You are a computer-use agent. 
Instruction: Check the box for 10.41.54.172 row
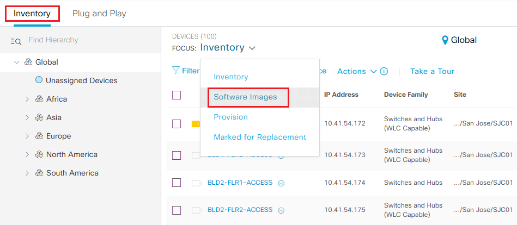pyautogui.click(x=177, y=124)
